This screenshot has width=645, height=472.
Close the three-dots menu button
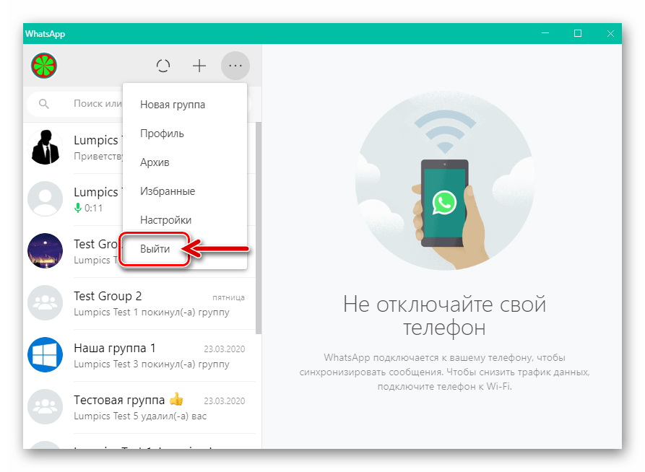pyautogui.click(x=235, y=66)
